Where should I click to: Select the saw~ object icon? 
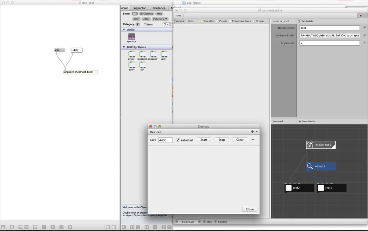132,65
